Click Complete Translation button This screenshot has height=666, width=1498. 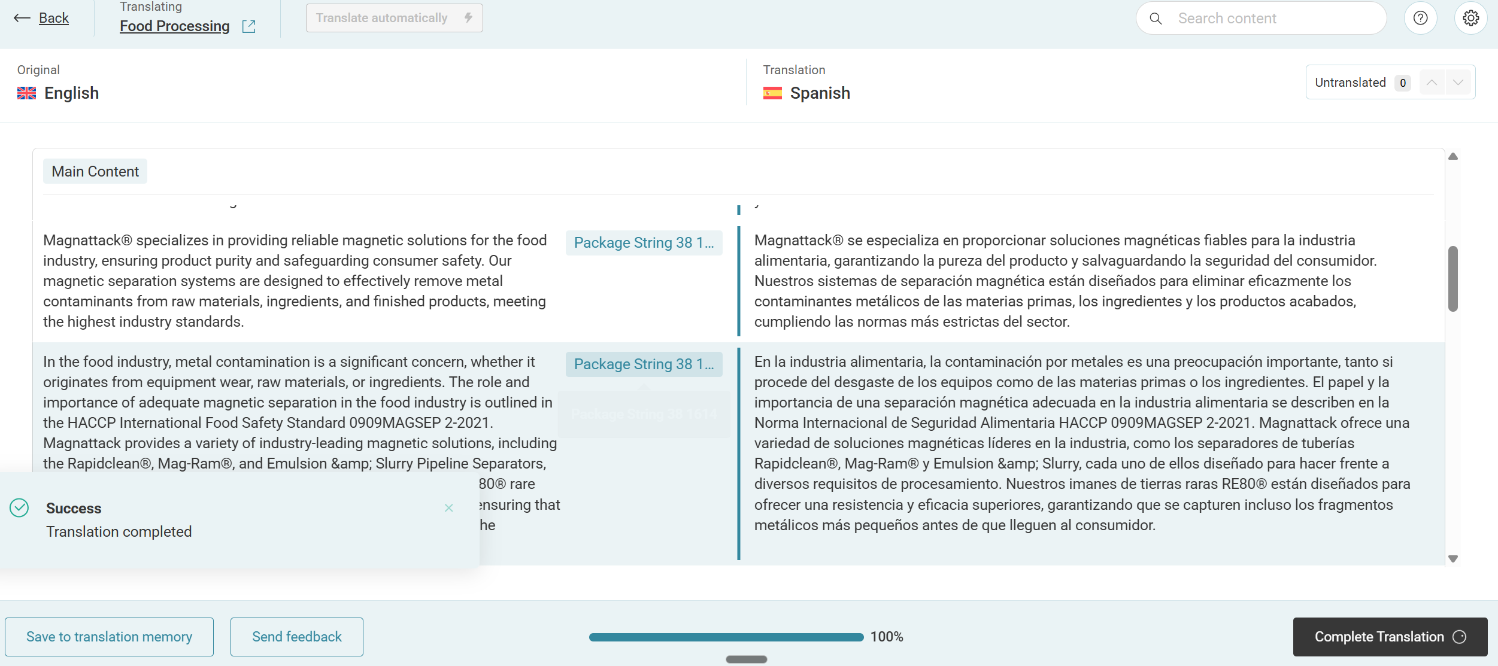click(x=1390, y=637)
